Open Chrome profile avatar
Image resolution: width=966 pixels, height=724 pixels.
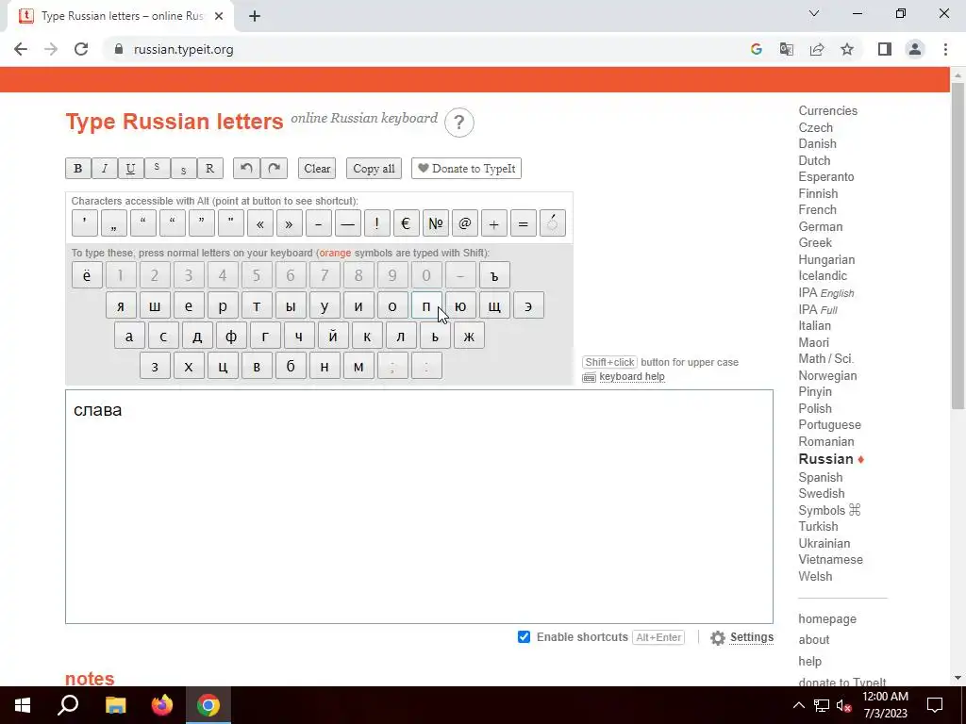(915, 49)
